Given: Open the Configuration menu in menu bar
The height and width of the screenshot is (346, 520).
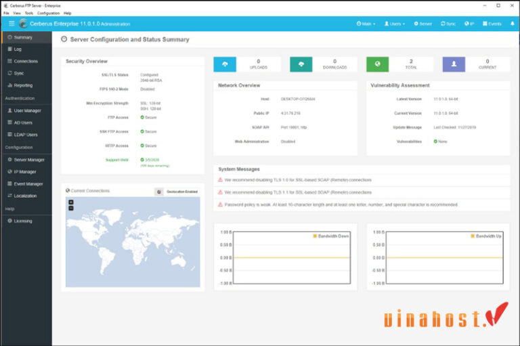Looking at the screenshot, I should (48, 13).
